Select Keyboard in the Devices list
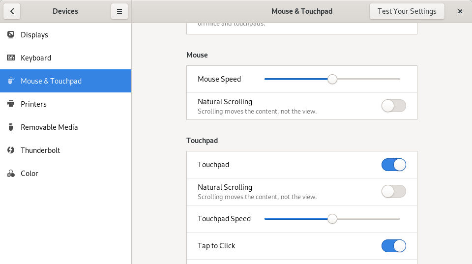This screenshot has width=472, height=264. coord(36,58)
